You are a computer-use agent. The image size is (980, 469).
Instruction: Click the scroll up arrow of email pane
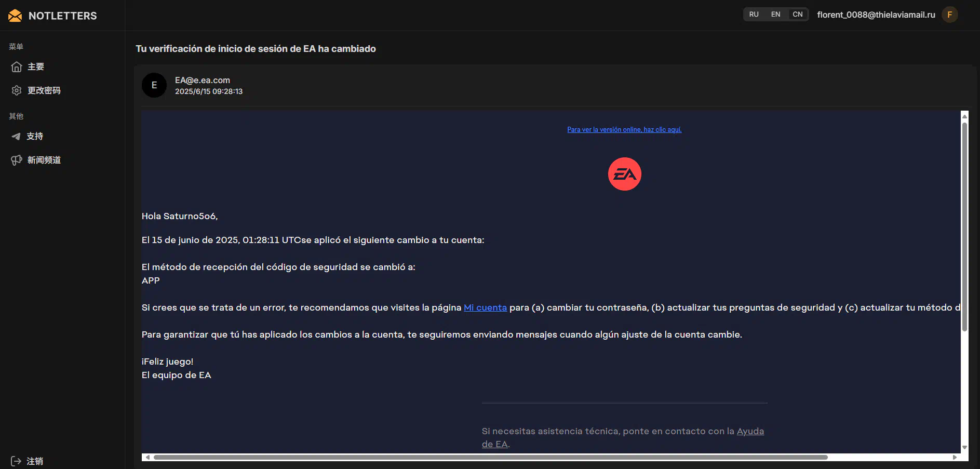pos(964,116)
